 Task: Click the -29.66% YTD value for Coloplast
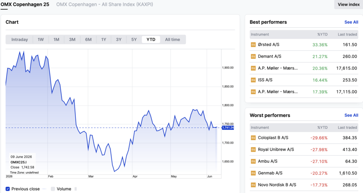click(319, 138)
